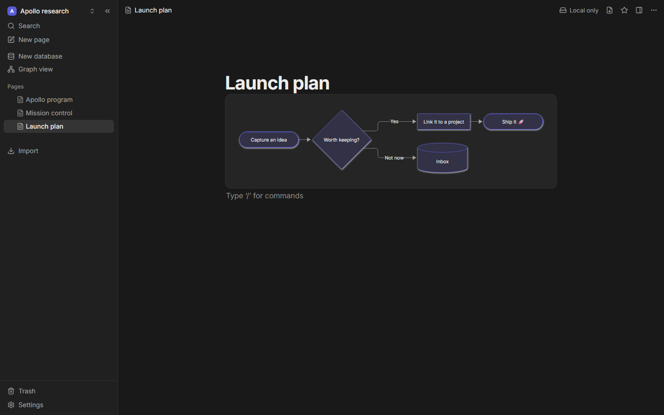Create a New page
Viewport: 664px width, 415px height.
click(59, 40)
